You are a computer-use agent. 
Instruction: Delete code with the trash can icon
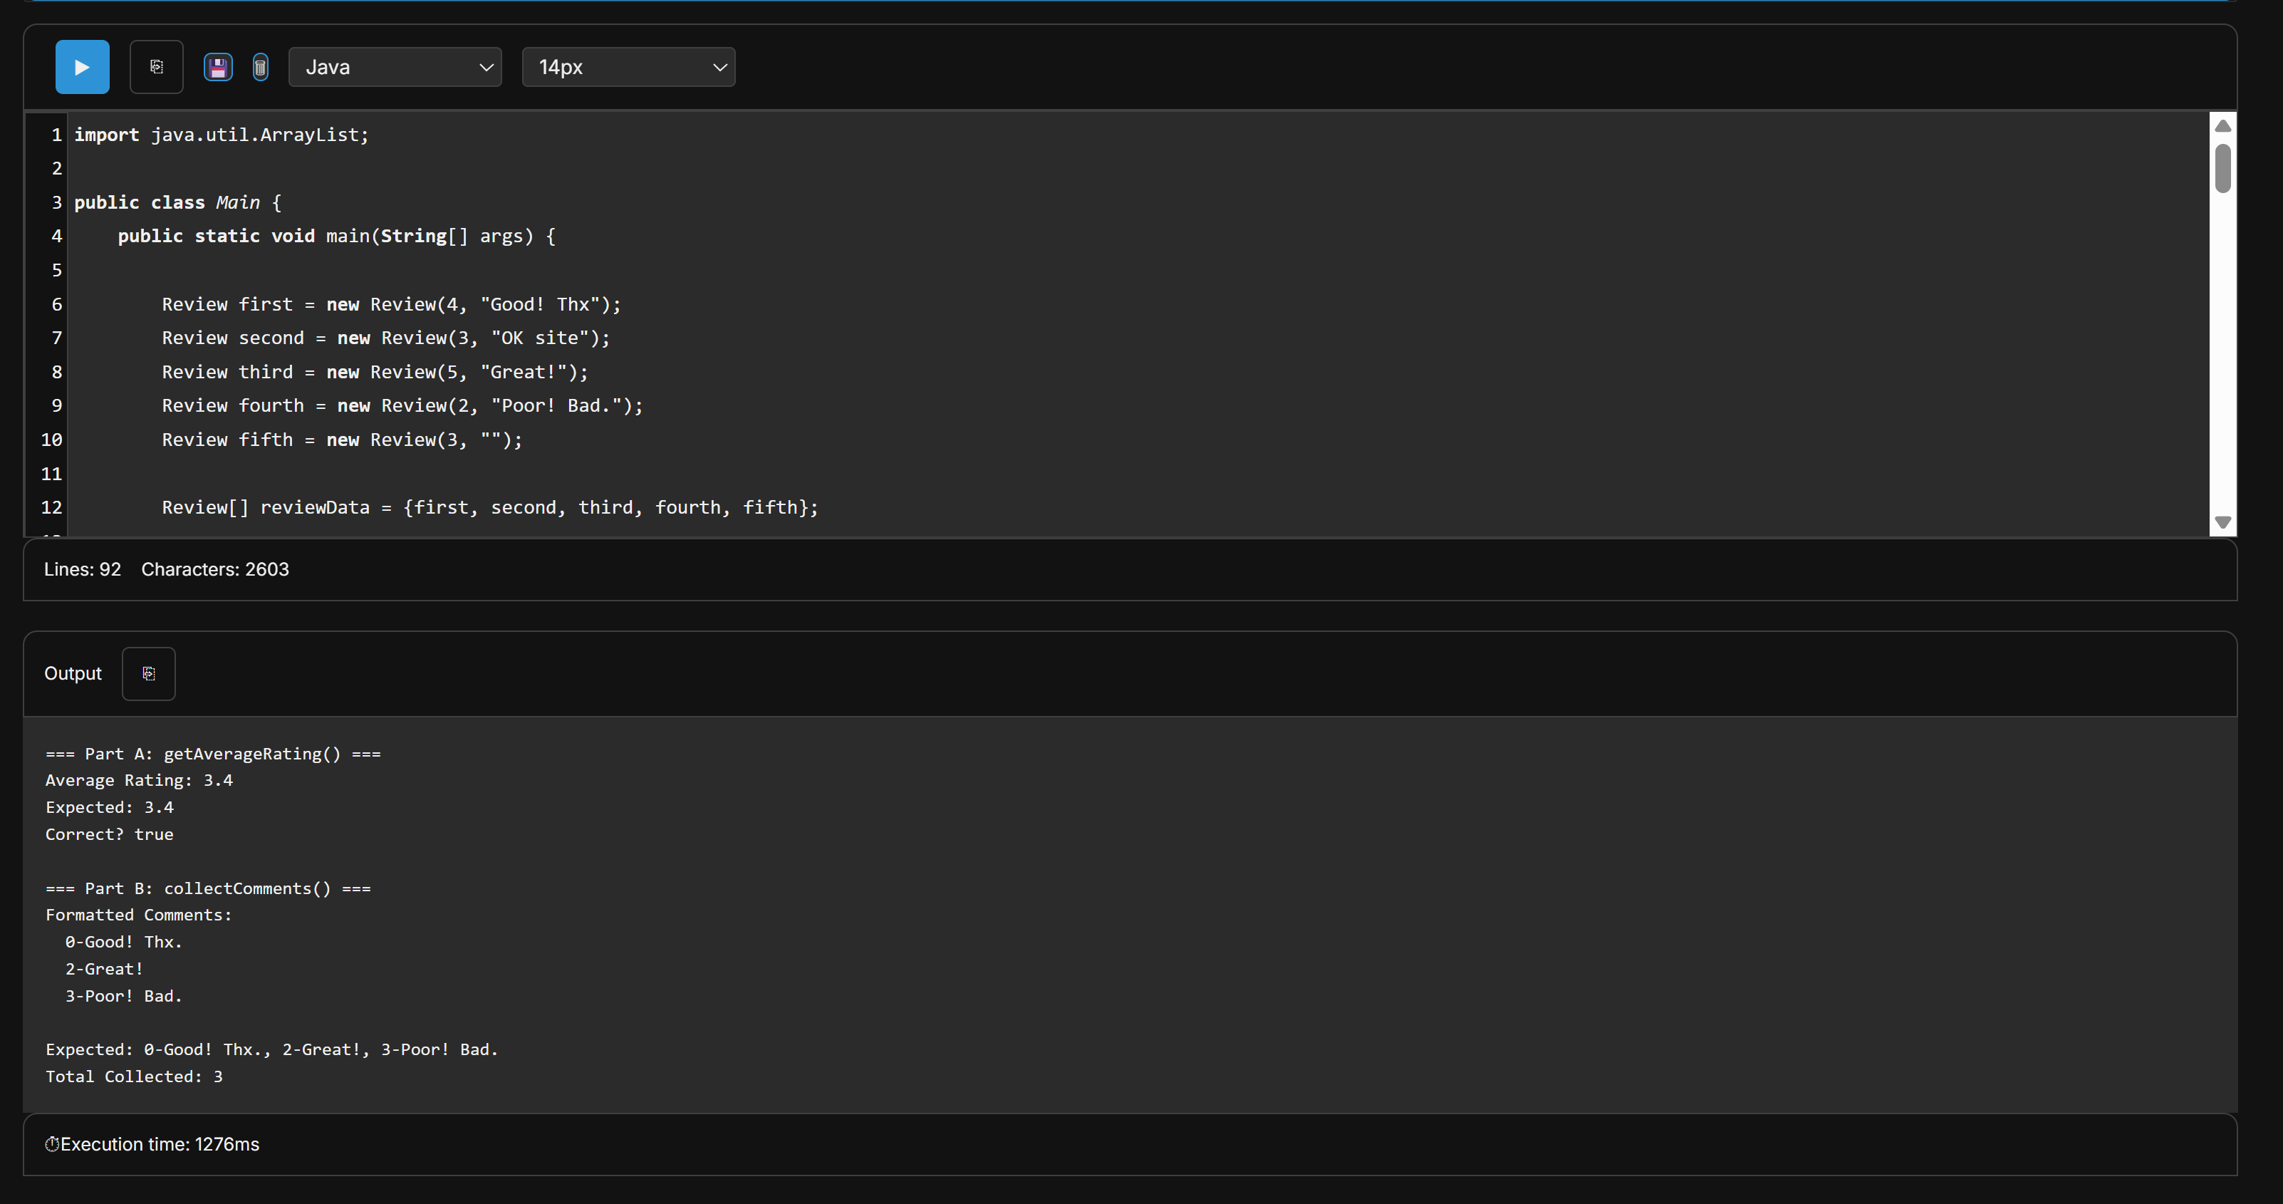pos(260,68)
